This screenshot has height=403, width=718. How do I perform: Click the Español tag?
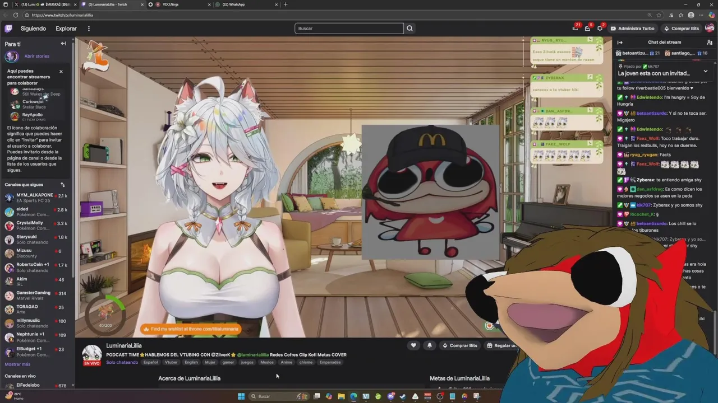tap(150, 362)
